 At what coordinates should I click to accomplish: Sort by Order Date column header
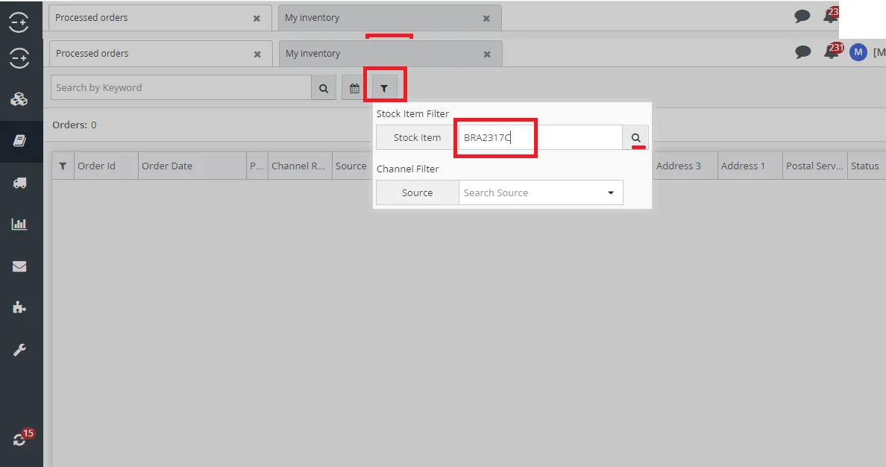(x=192, y=166)
